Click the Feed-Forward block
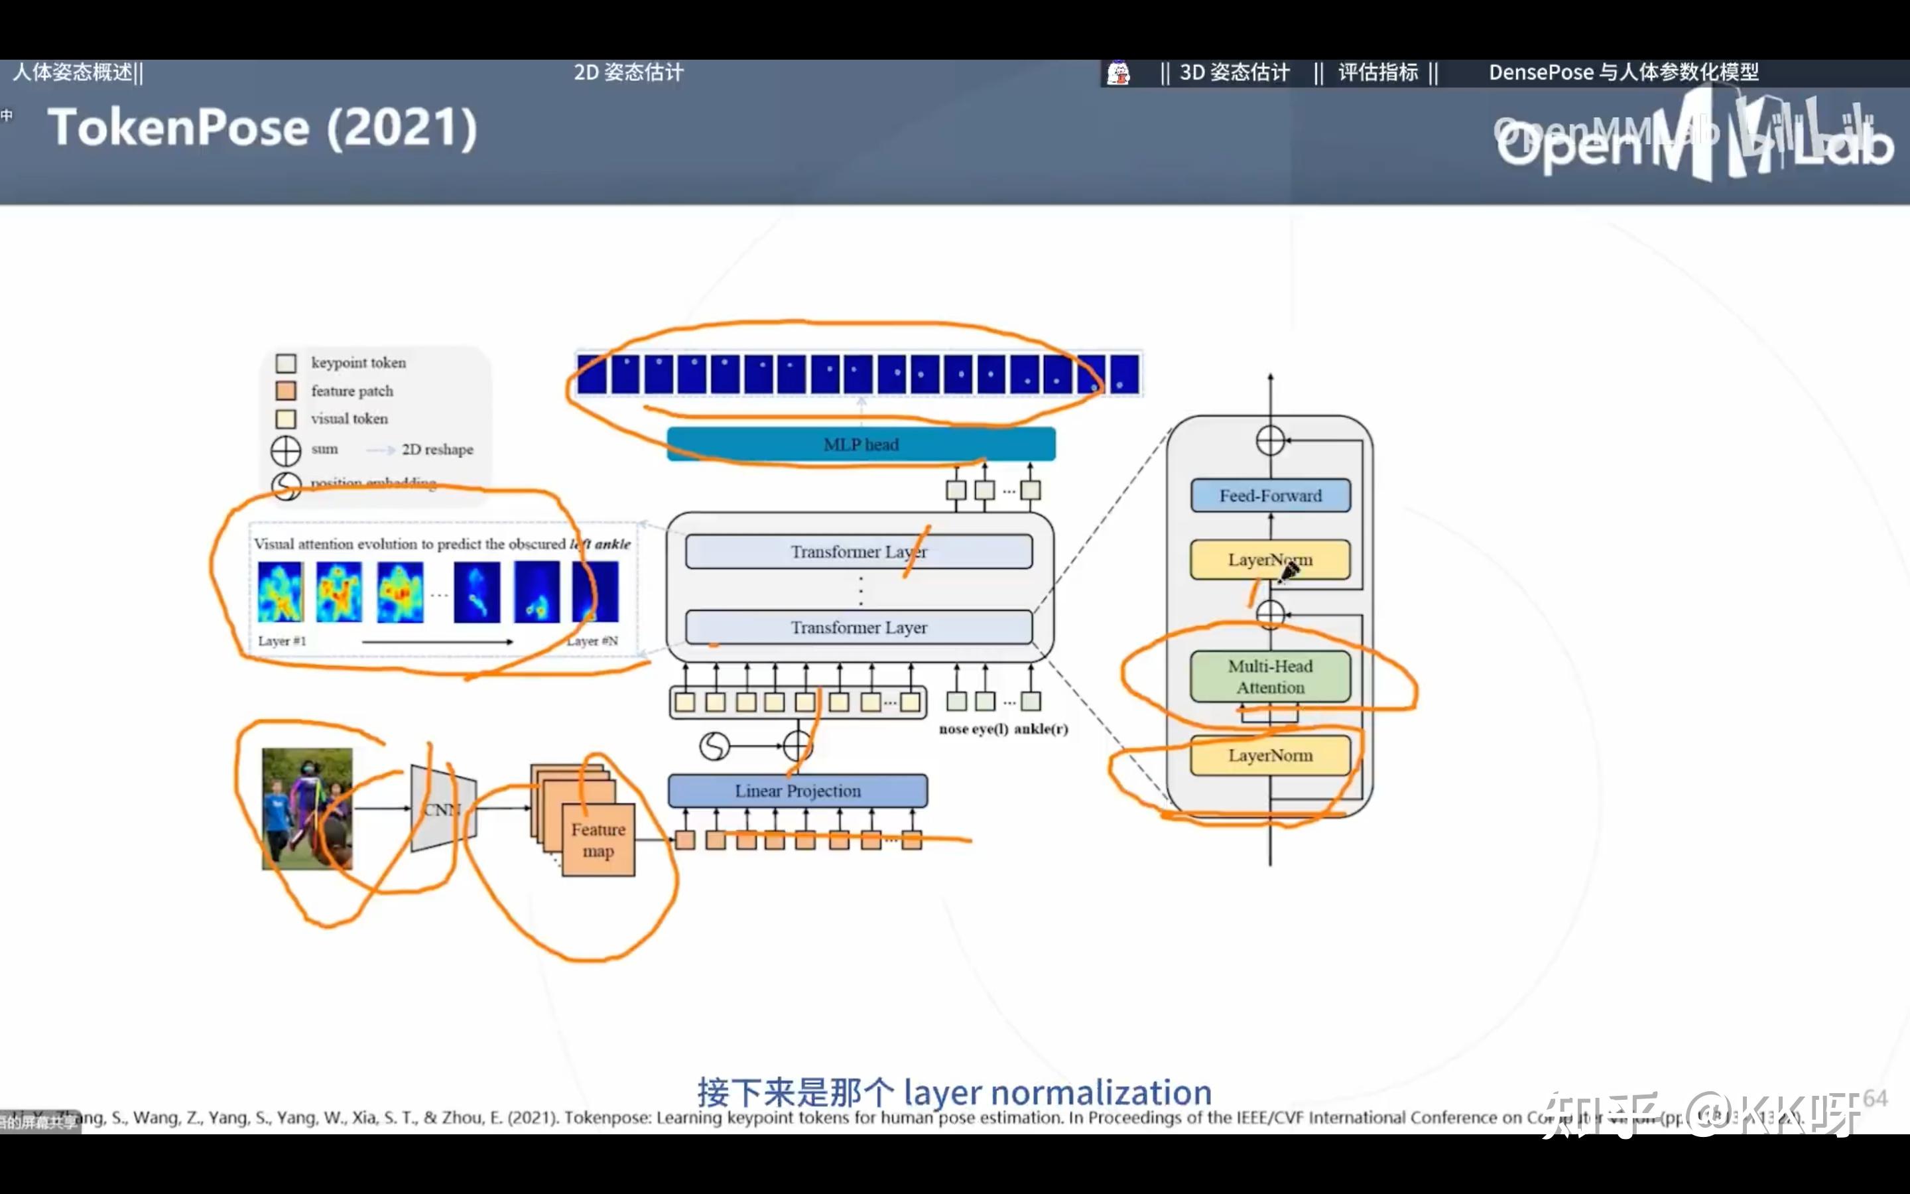Image resolution: width=1910 pixels, height=1194 pixels. click(1270, 495)
